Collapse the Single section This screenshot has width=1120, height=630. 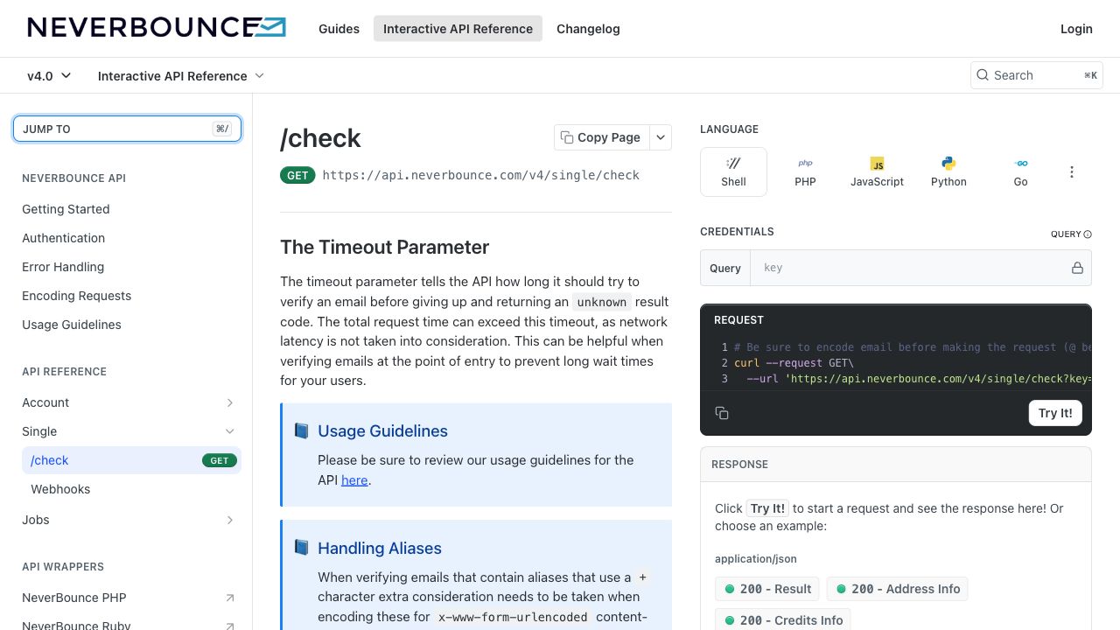tap(230, 431)
